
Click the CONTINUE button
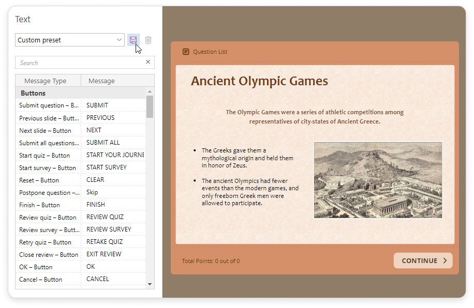[423, 260]
